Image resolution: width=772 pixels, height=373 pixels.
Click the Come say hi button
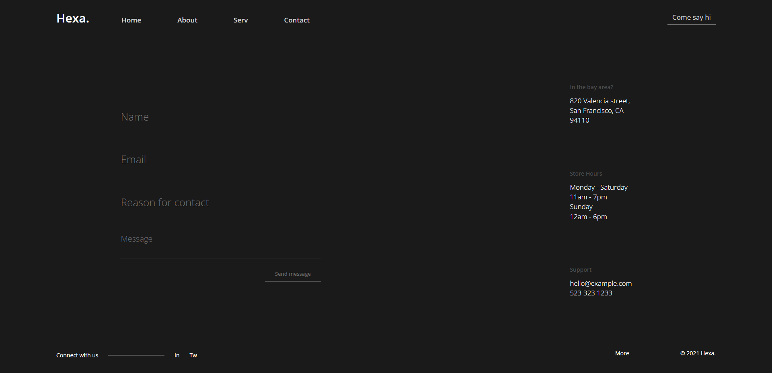691,18
